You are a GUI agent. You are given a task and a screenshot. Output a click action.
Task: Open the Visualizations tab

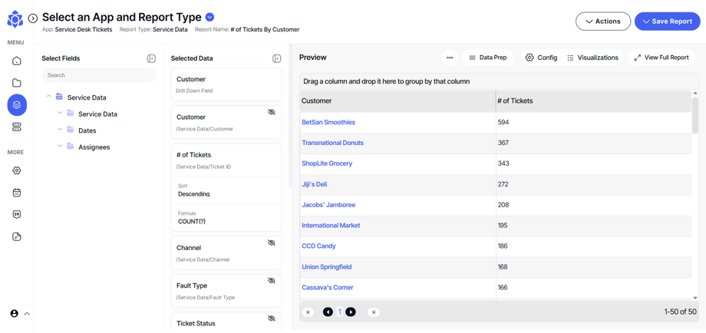592,58
